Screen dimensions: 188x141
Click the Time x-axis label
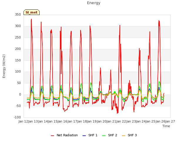click(166, 126)
